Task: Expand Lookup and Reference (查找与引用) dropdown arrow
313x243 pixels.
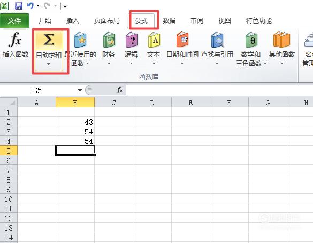Action: (217, 64)
